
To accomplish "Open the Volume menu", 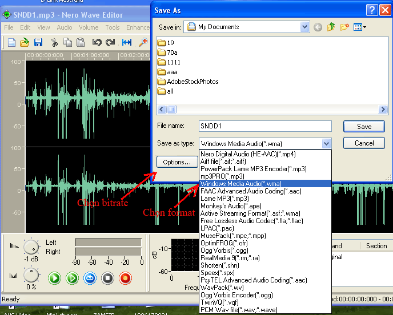I will tap(89, 27).
